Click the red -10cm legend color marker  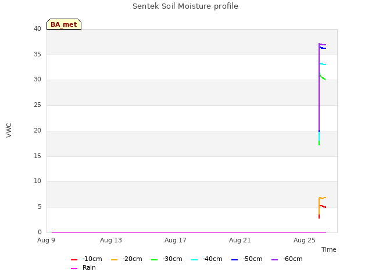(74, 260)
